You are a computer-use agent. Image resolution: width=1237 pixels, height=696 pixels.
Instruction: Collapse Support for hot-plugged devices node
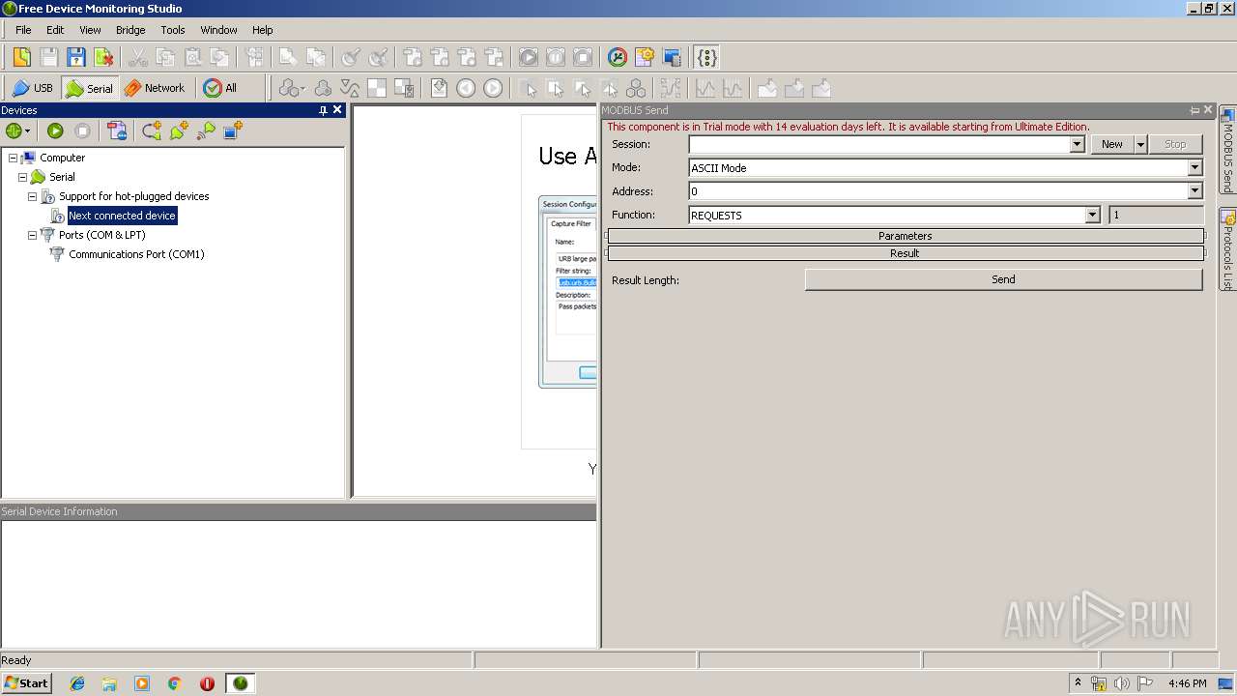click(32, 196)
